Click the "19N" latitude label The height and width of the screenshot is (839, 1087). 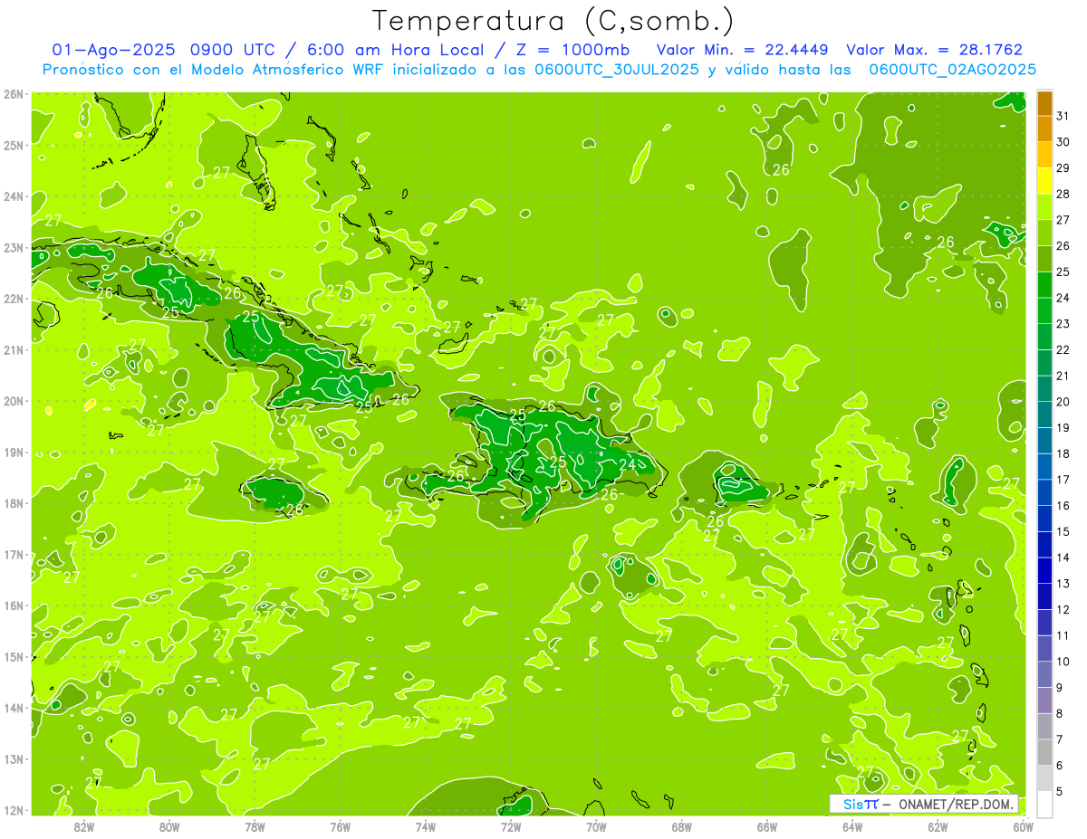[x=13, y=452]
